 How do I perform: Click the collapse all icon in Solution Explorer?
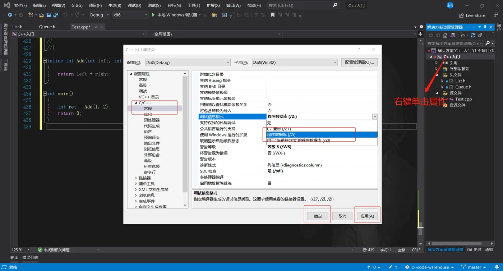pyautogui.click(x=480, y=35)
